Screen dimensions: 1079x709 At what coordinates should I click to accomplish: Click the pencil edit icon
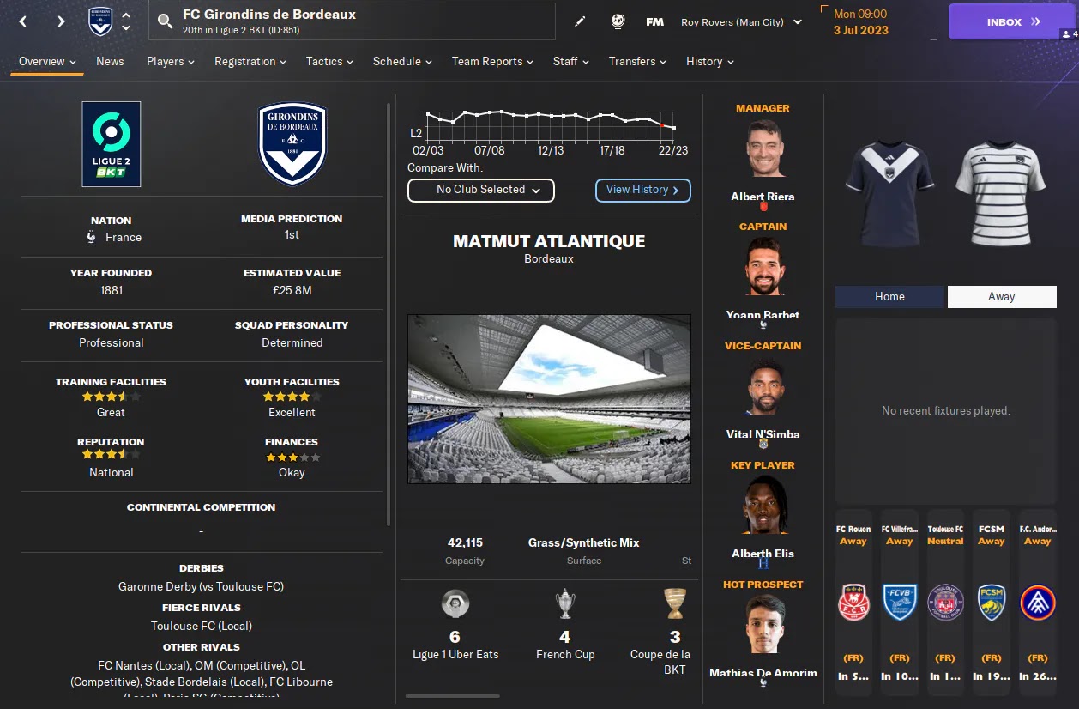(x=580, y=21)
